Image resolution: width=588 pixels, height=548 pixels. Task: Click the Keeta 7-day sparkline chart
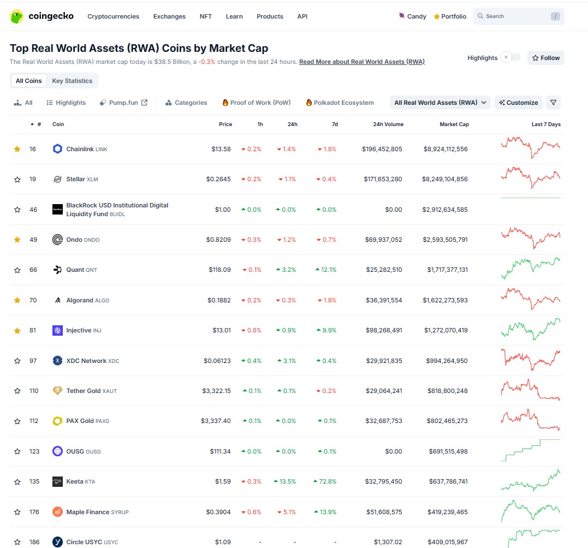tap(531, 480)
